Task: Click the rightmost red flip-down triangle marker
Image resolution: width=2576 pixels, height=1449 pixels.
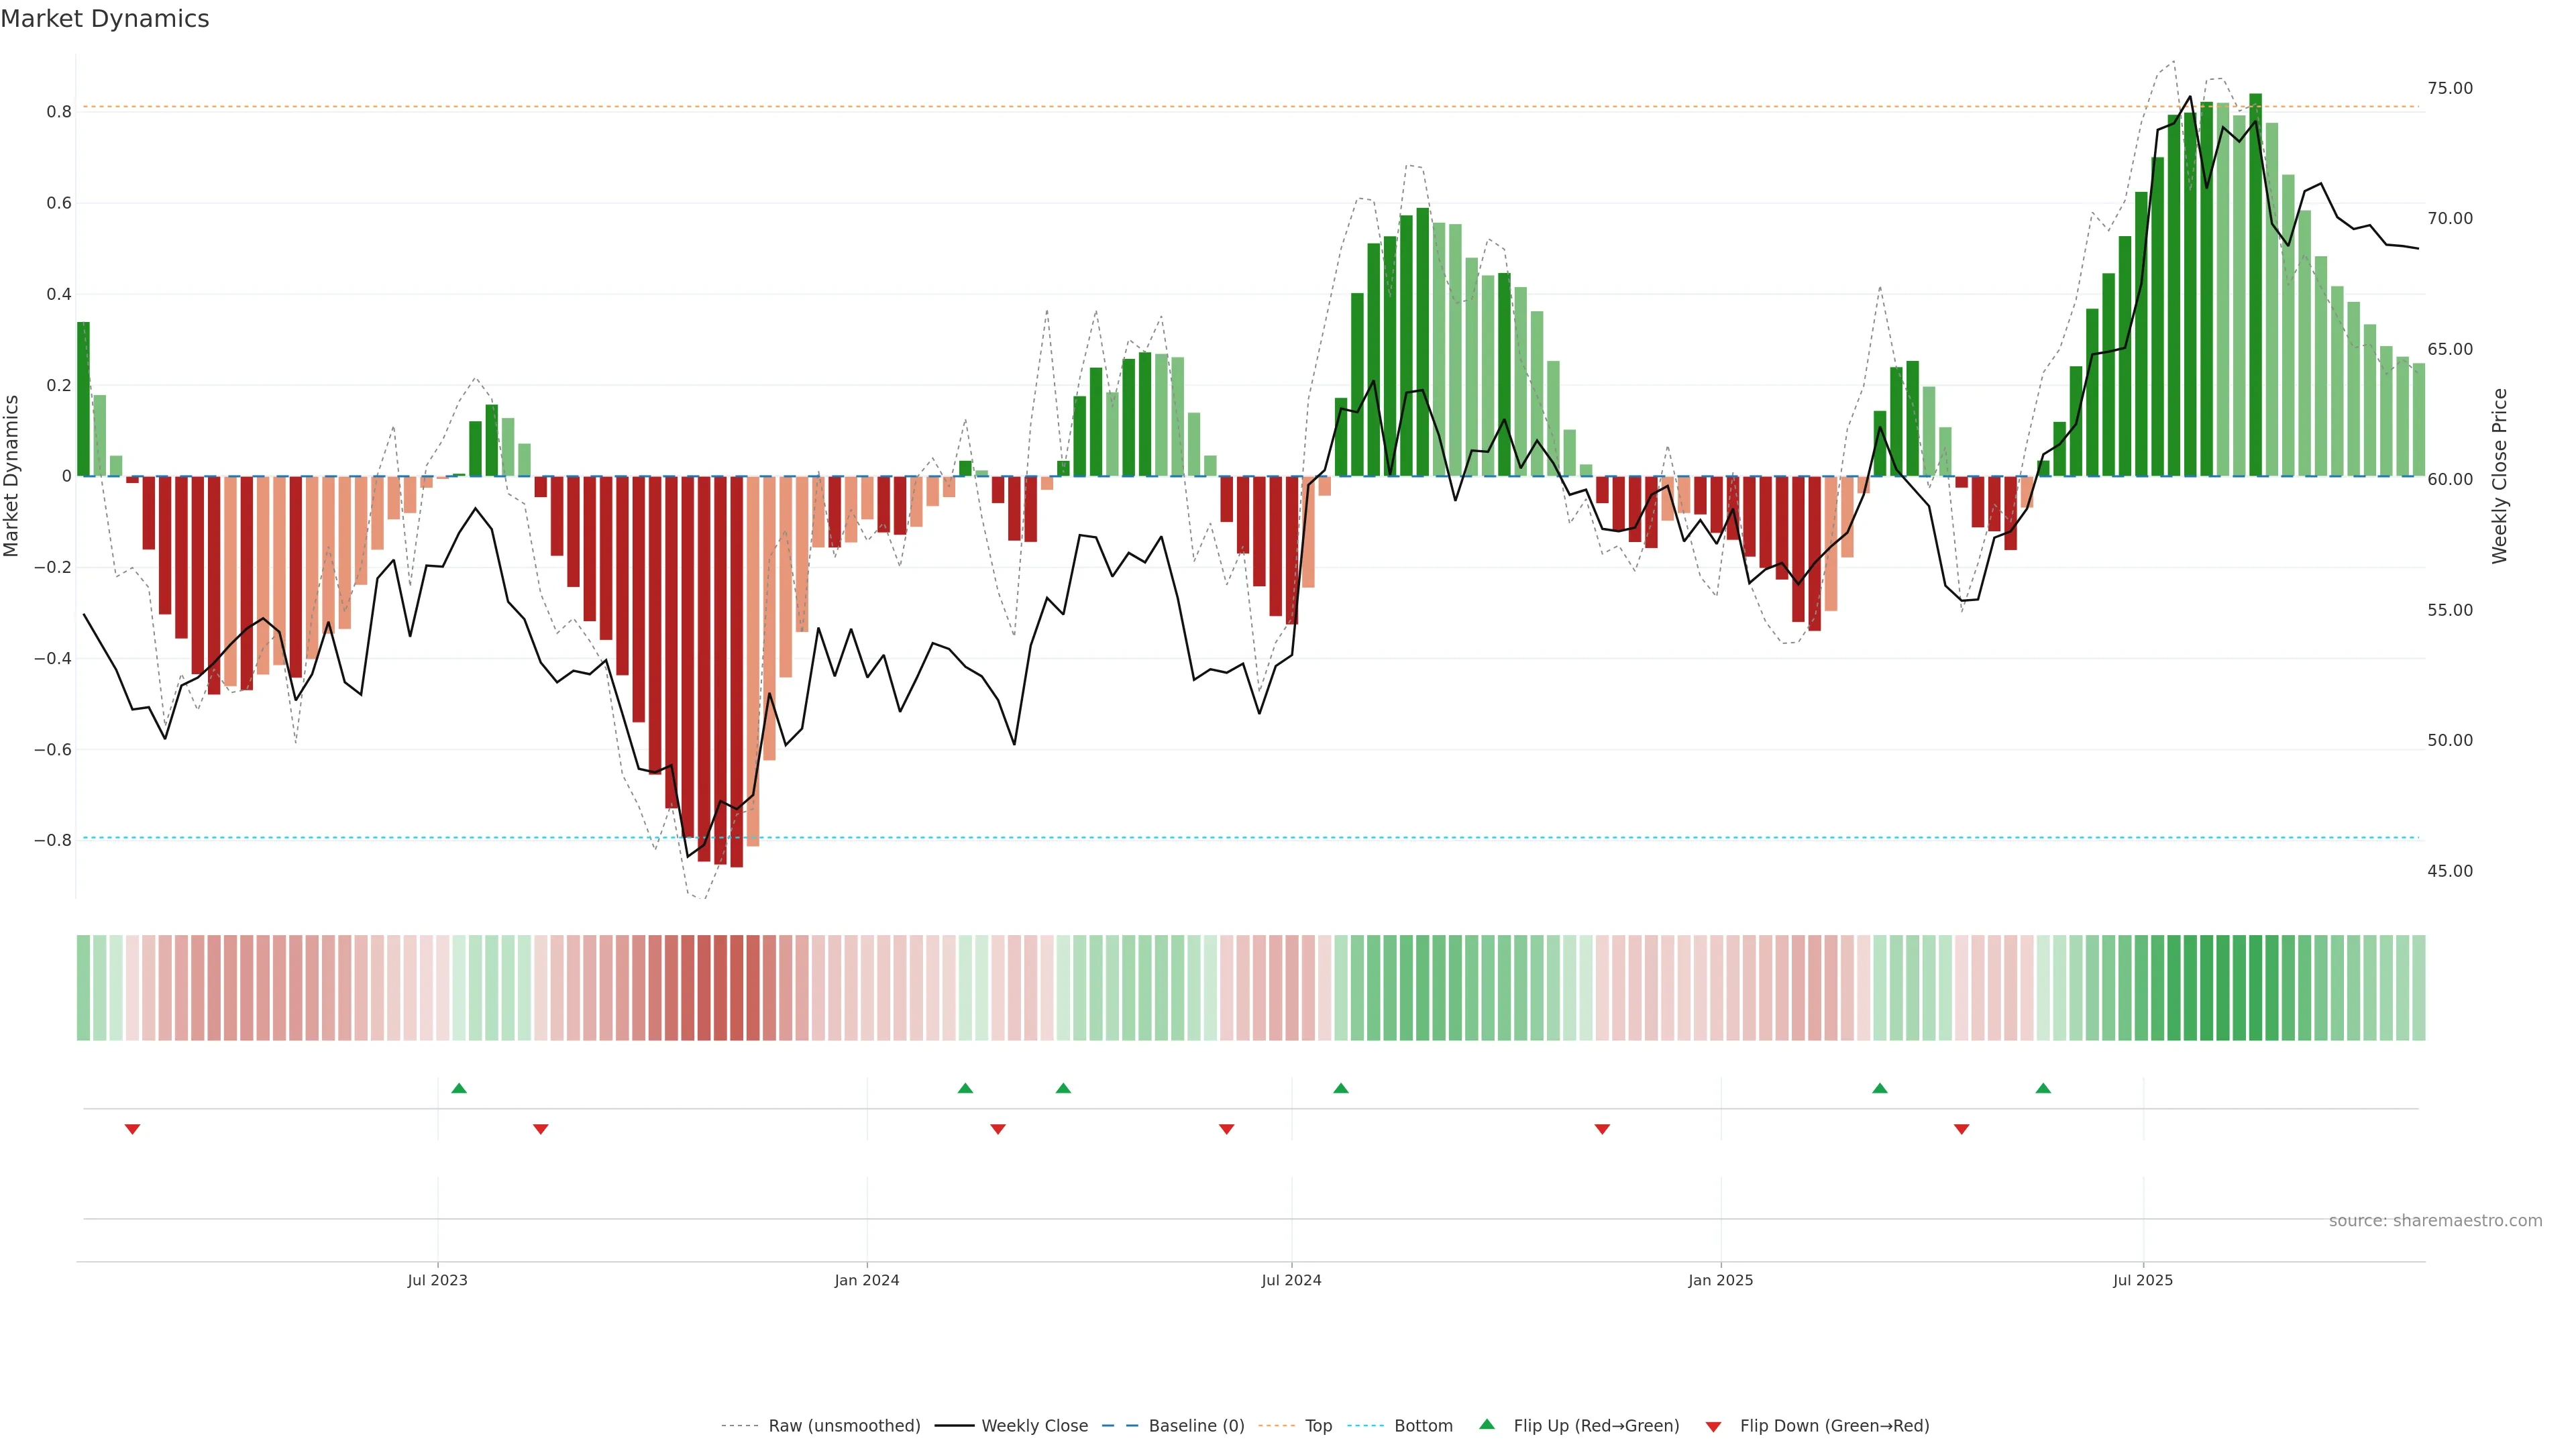Action: point(1961,1129)
